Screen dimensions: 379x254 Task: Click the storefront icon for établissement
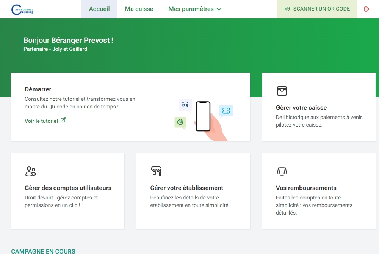pyautogui.click(x=156, y=171)
